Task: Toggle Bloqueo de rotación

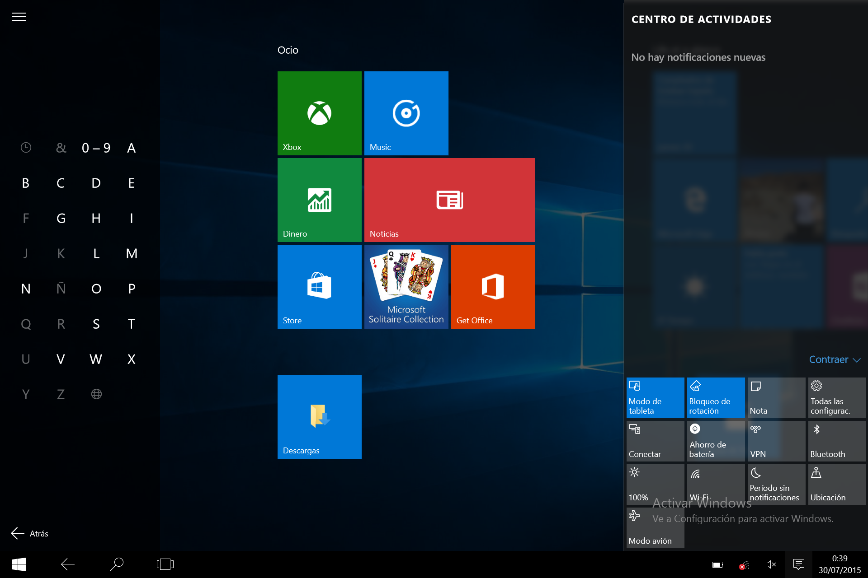Action: [x=715, y=397]
